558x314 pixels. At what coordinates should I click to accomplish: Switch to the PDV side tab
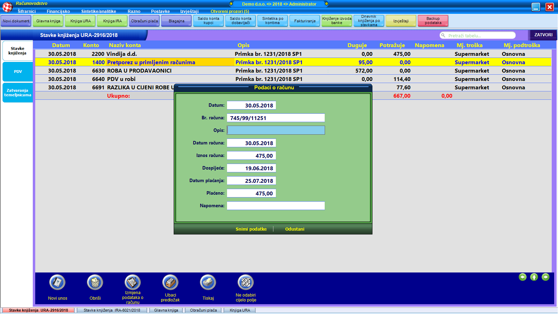tap(18, 72)
